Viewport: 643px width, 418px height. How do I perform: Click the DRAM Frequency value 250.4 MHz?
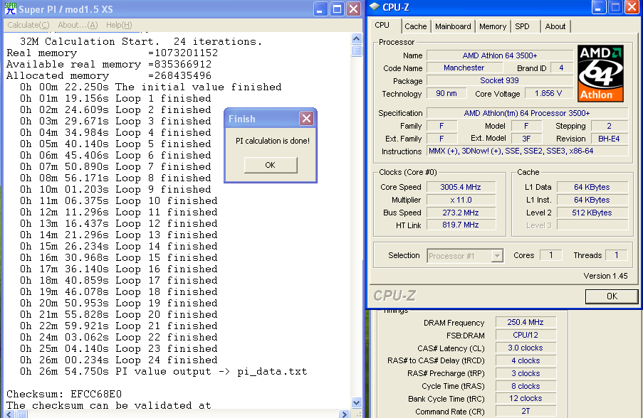tap(526, 322)
